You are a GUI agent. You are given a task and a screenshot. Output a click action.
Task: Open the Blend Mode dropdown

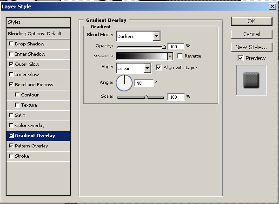pos(156,36)
